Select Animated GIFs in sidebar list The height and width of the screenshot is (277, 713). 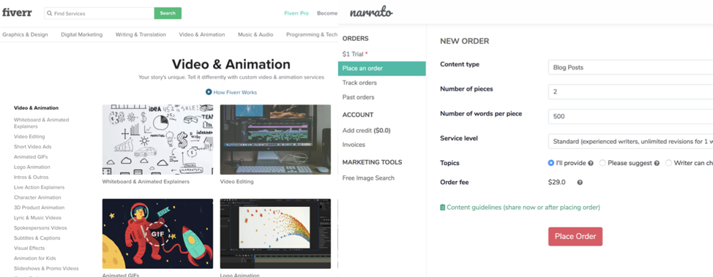tap(31, 156)
